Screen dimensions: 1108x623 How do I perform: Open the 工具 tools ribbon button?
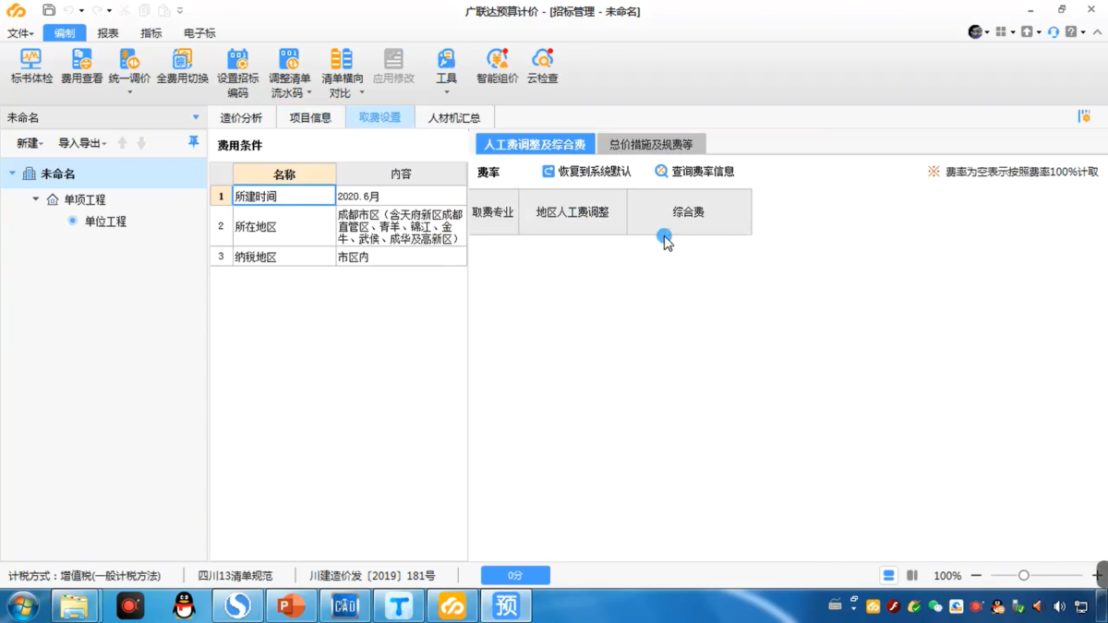(446, 70)
